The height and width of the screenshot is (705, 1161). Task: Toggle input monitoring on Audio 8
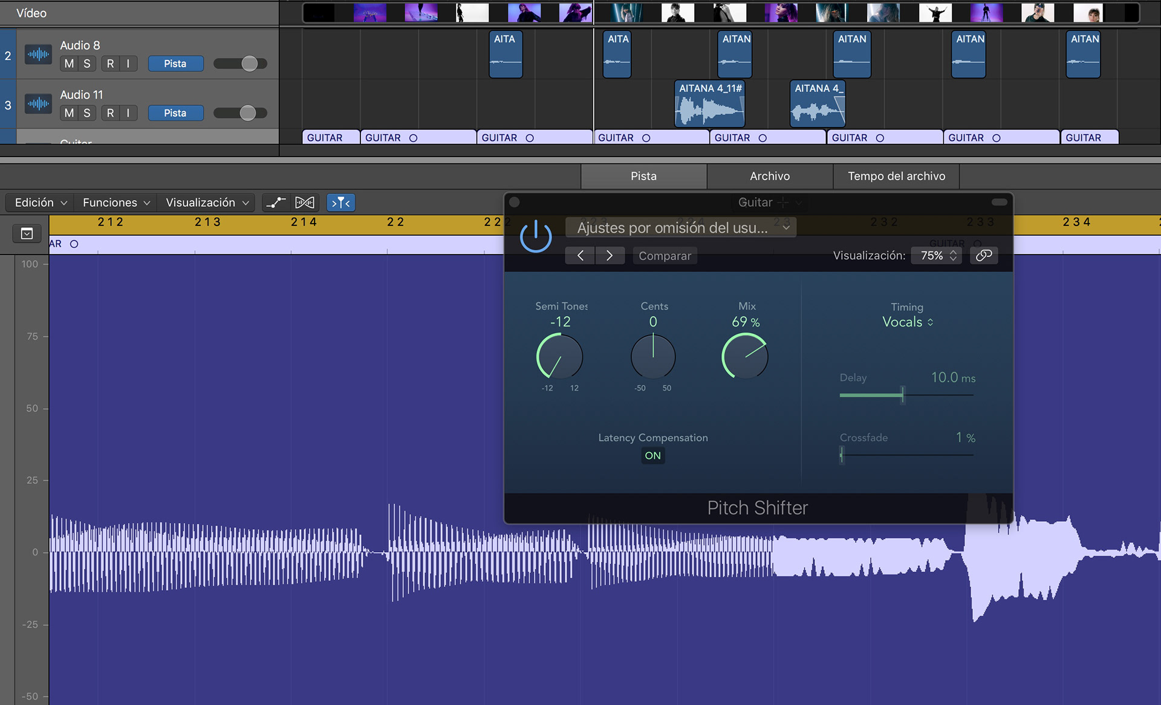(128, 63)
